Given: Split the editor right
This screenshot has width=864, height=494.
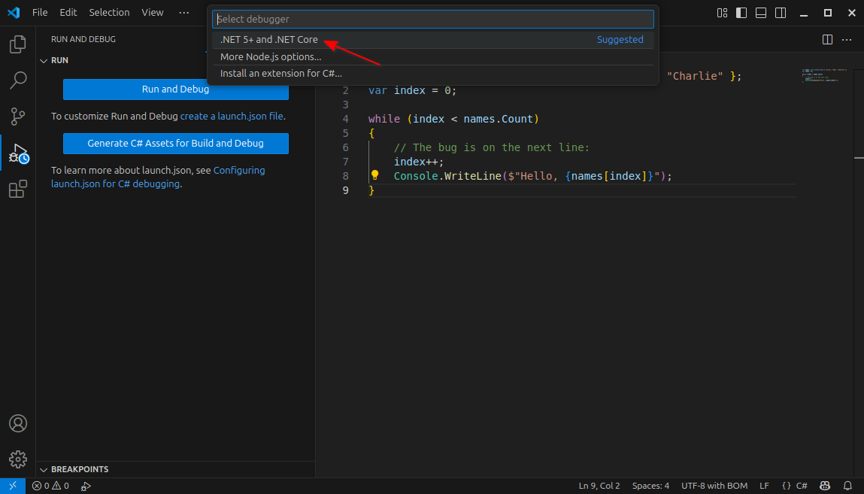Looking at the screenshot, I should click(x=827, y=40).
